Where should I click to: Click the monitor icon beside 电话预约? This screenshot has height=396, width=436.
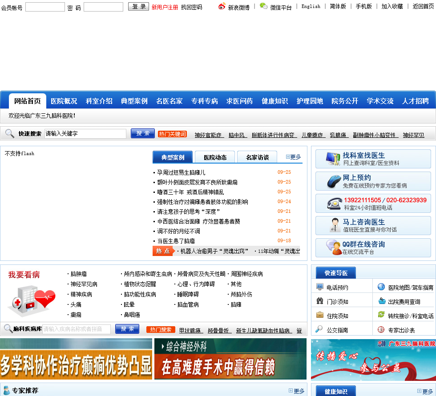(320, 287)
